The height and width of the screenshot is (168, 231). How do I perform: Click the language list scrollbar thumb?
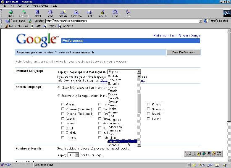tap(139, 103)
